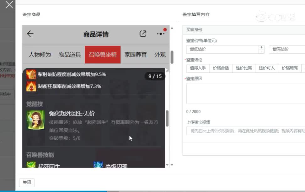The image size is (305, 192).
Task: Click the share icon in product header
Action: tap(143, 34)
